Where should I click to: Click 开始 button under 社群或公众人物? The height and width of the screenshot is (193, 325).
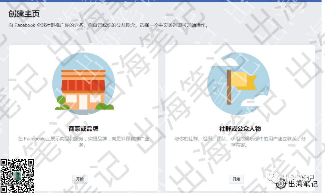click(236, 179)
